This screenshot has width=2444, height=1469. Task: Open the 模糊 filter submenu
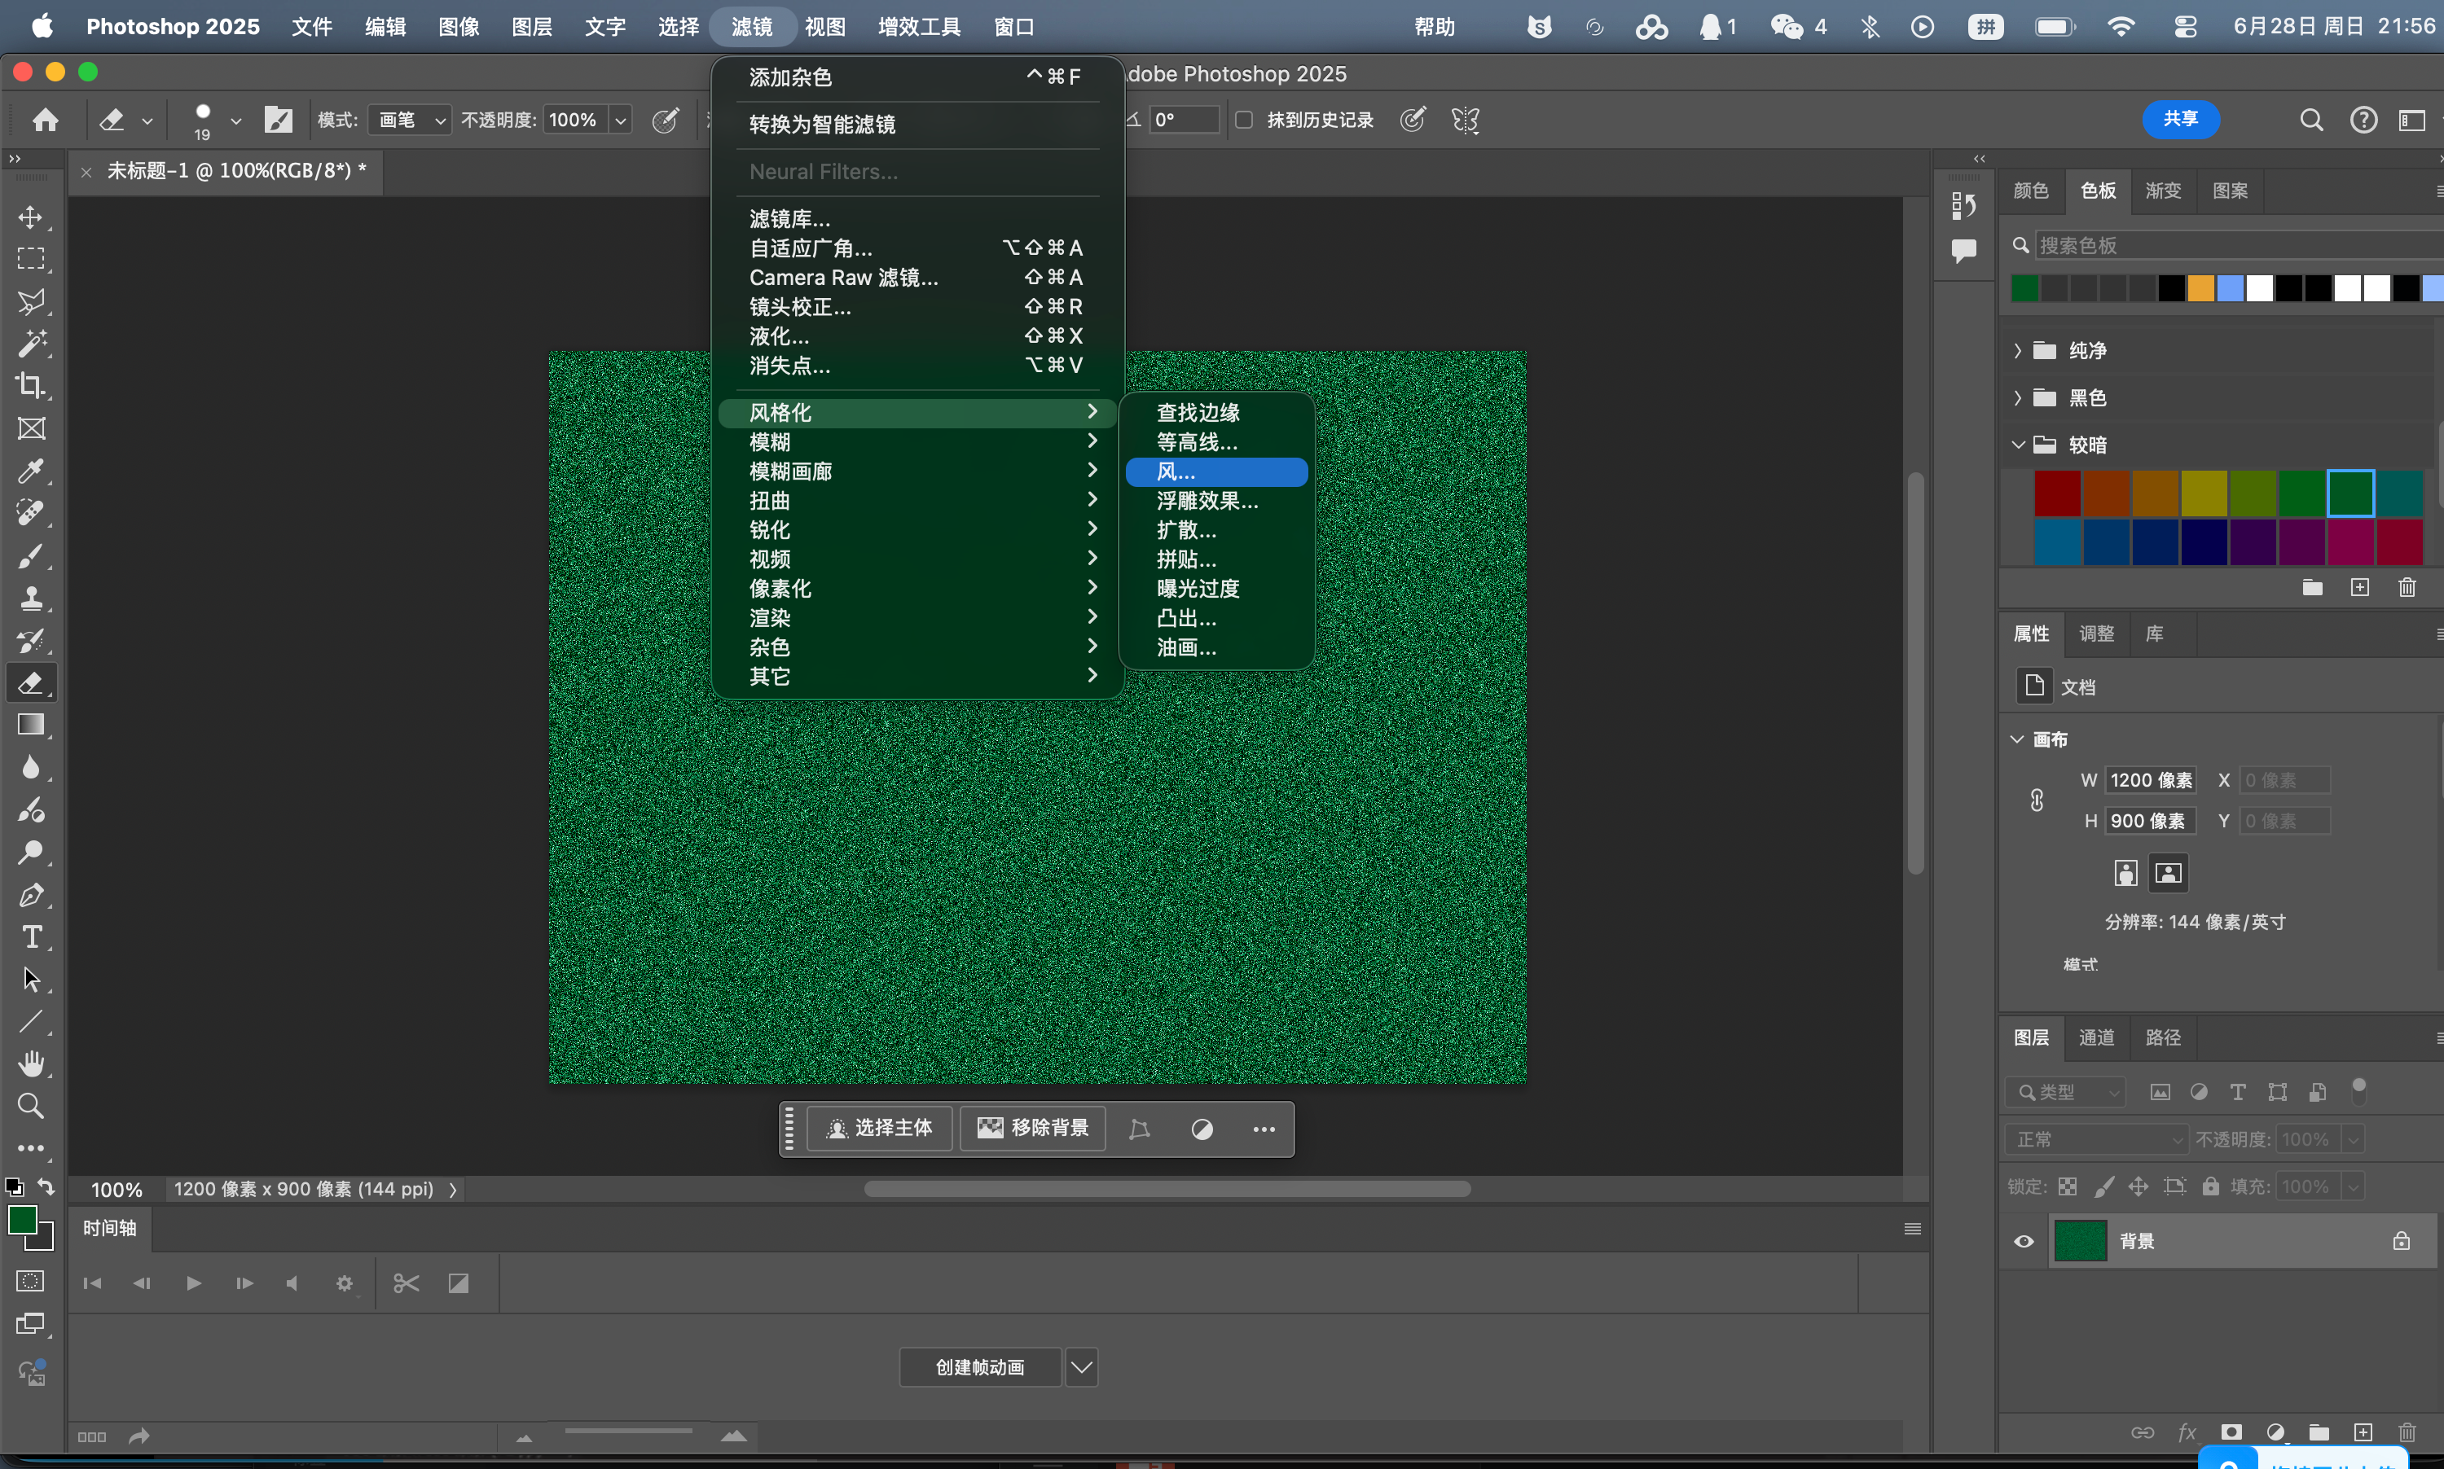tap(919, 441)
